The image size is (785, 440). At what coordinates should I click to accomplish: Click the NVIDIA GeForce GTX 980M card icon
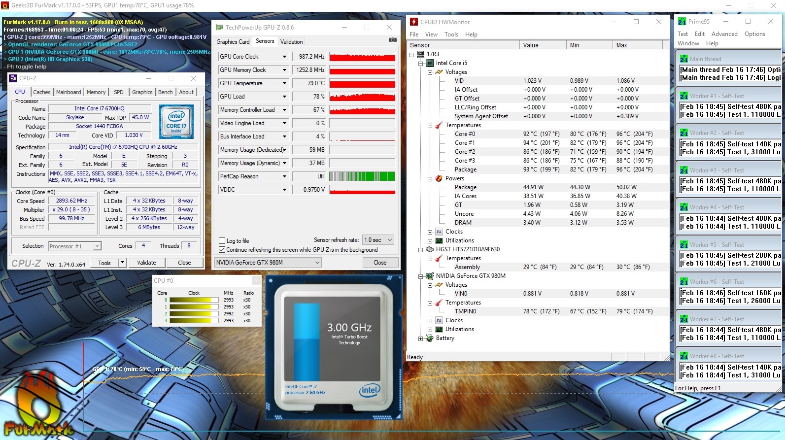pyautogui.click(x=430, y=276)
